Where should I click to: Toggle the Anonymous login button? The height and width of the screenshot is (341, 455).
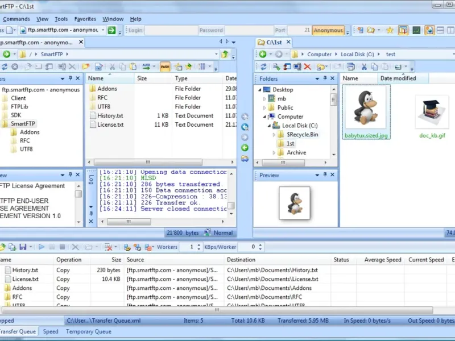click(328, 30)
